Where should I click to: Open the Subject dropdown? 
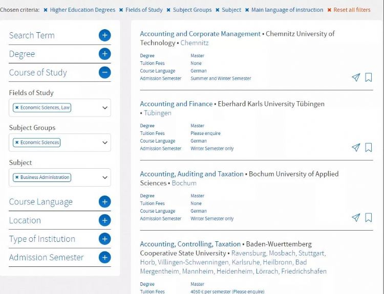pyautogui.click(x=105, y=177)
